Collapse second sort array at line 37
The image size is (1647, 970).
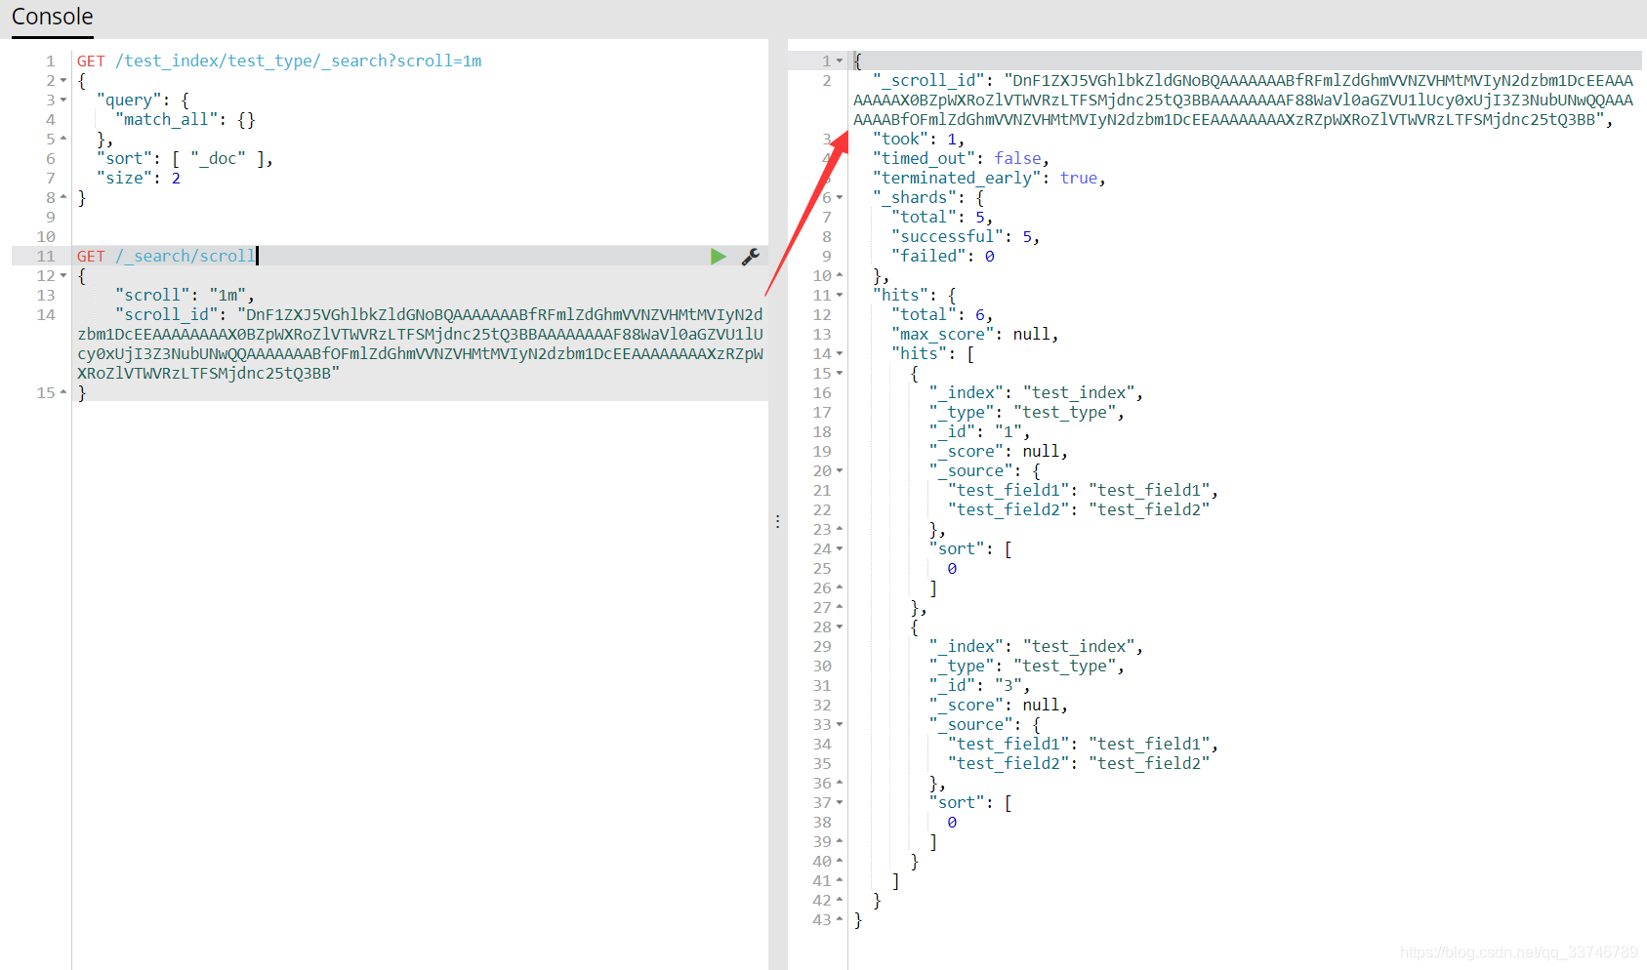[840, 803]
